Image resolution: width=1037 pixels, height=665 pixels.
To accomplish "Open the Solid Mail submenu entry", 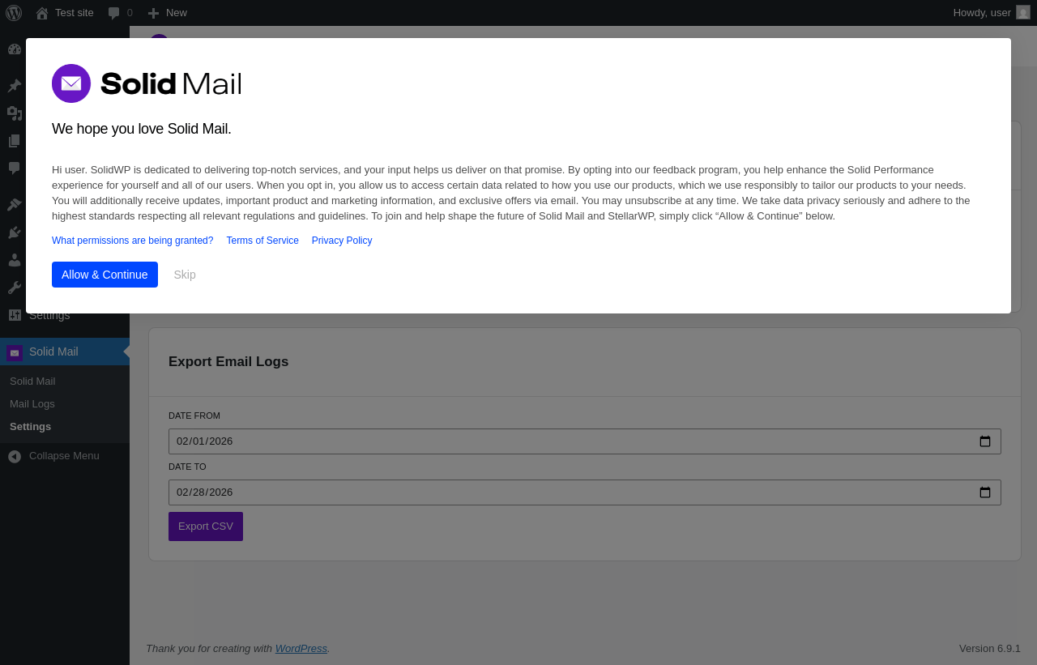I will 32,381.
